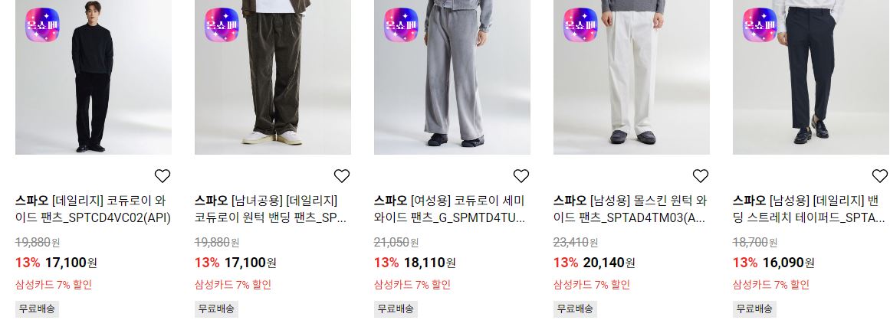Image resolution: width=890 pixels, height=330 pixels.
Task: Like the 몰스킨 원턱 와이드 팬츠 heart icon
Action: tap(701, 176)
